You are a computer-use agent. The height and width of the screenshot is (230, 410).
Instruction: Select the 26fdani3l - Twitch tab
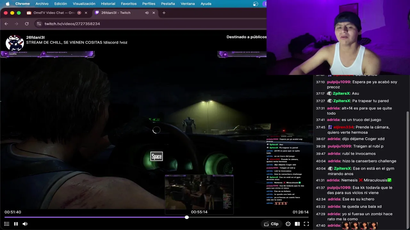(x=116, y=13)
